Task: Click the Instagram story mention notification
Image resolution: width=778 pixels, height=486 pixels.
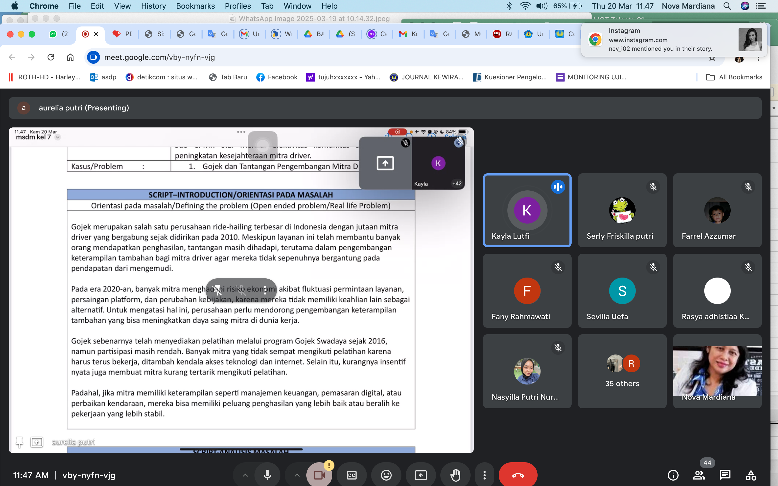Action: click(x=672, y=39)
